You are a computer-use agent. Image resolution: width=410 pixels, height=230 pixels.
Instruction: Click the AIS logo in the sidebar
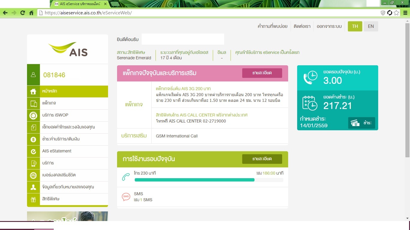point(68,49)
